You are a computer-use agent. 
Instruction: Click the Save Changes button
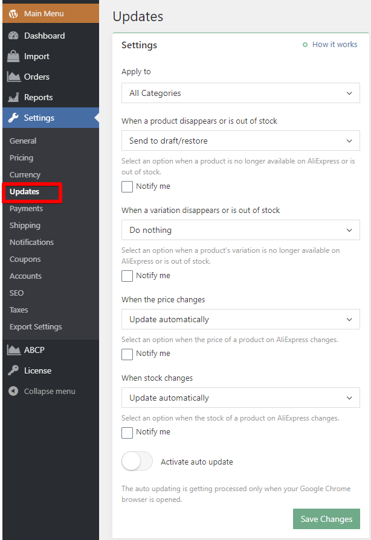[x=326, y=519]
